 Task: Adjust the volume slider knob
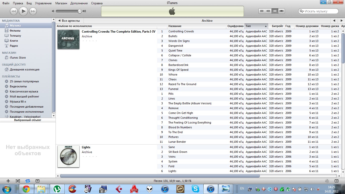point(80,11)
